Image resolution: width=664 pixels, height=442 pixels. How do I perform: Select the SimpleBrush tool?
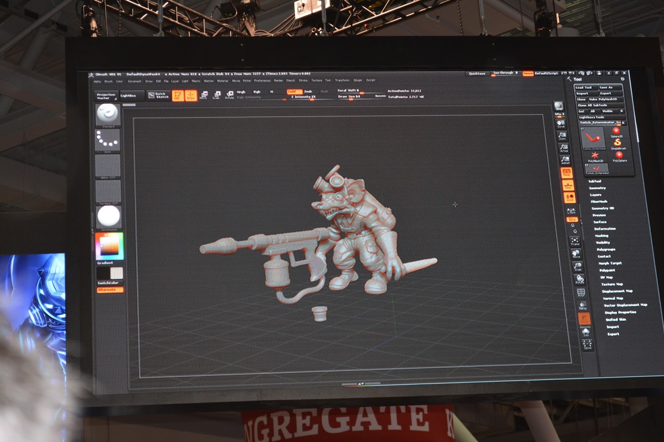coord(618,144)
